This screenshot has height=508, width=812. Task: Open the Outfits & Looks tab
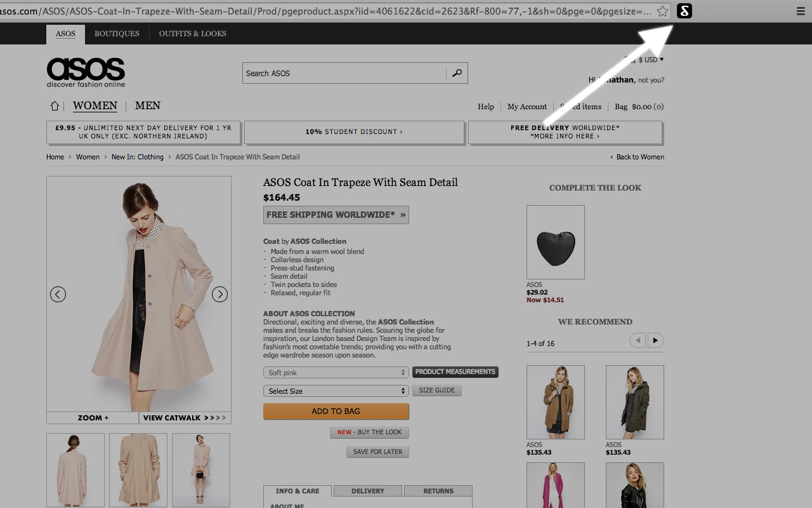[x=193, y=34]
